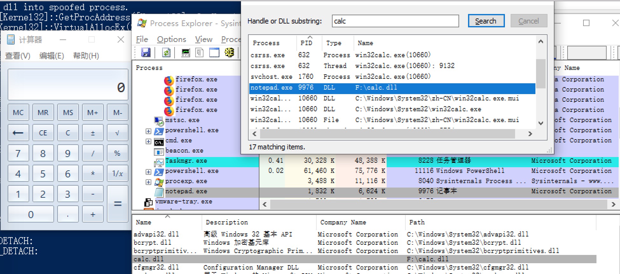Expand the procexp.exe process tree node
620x274 pixels.
pos(148,182)
